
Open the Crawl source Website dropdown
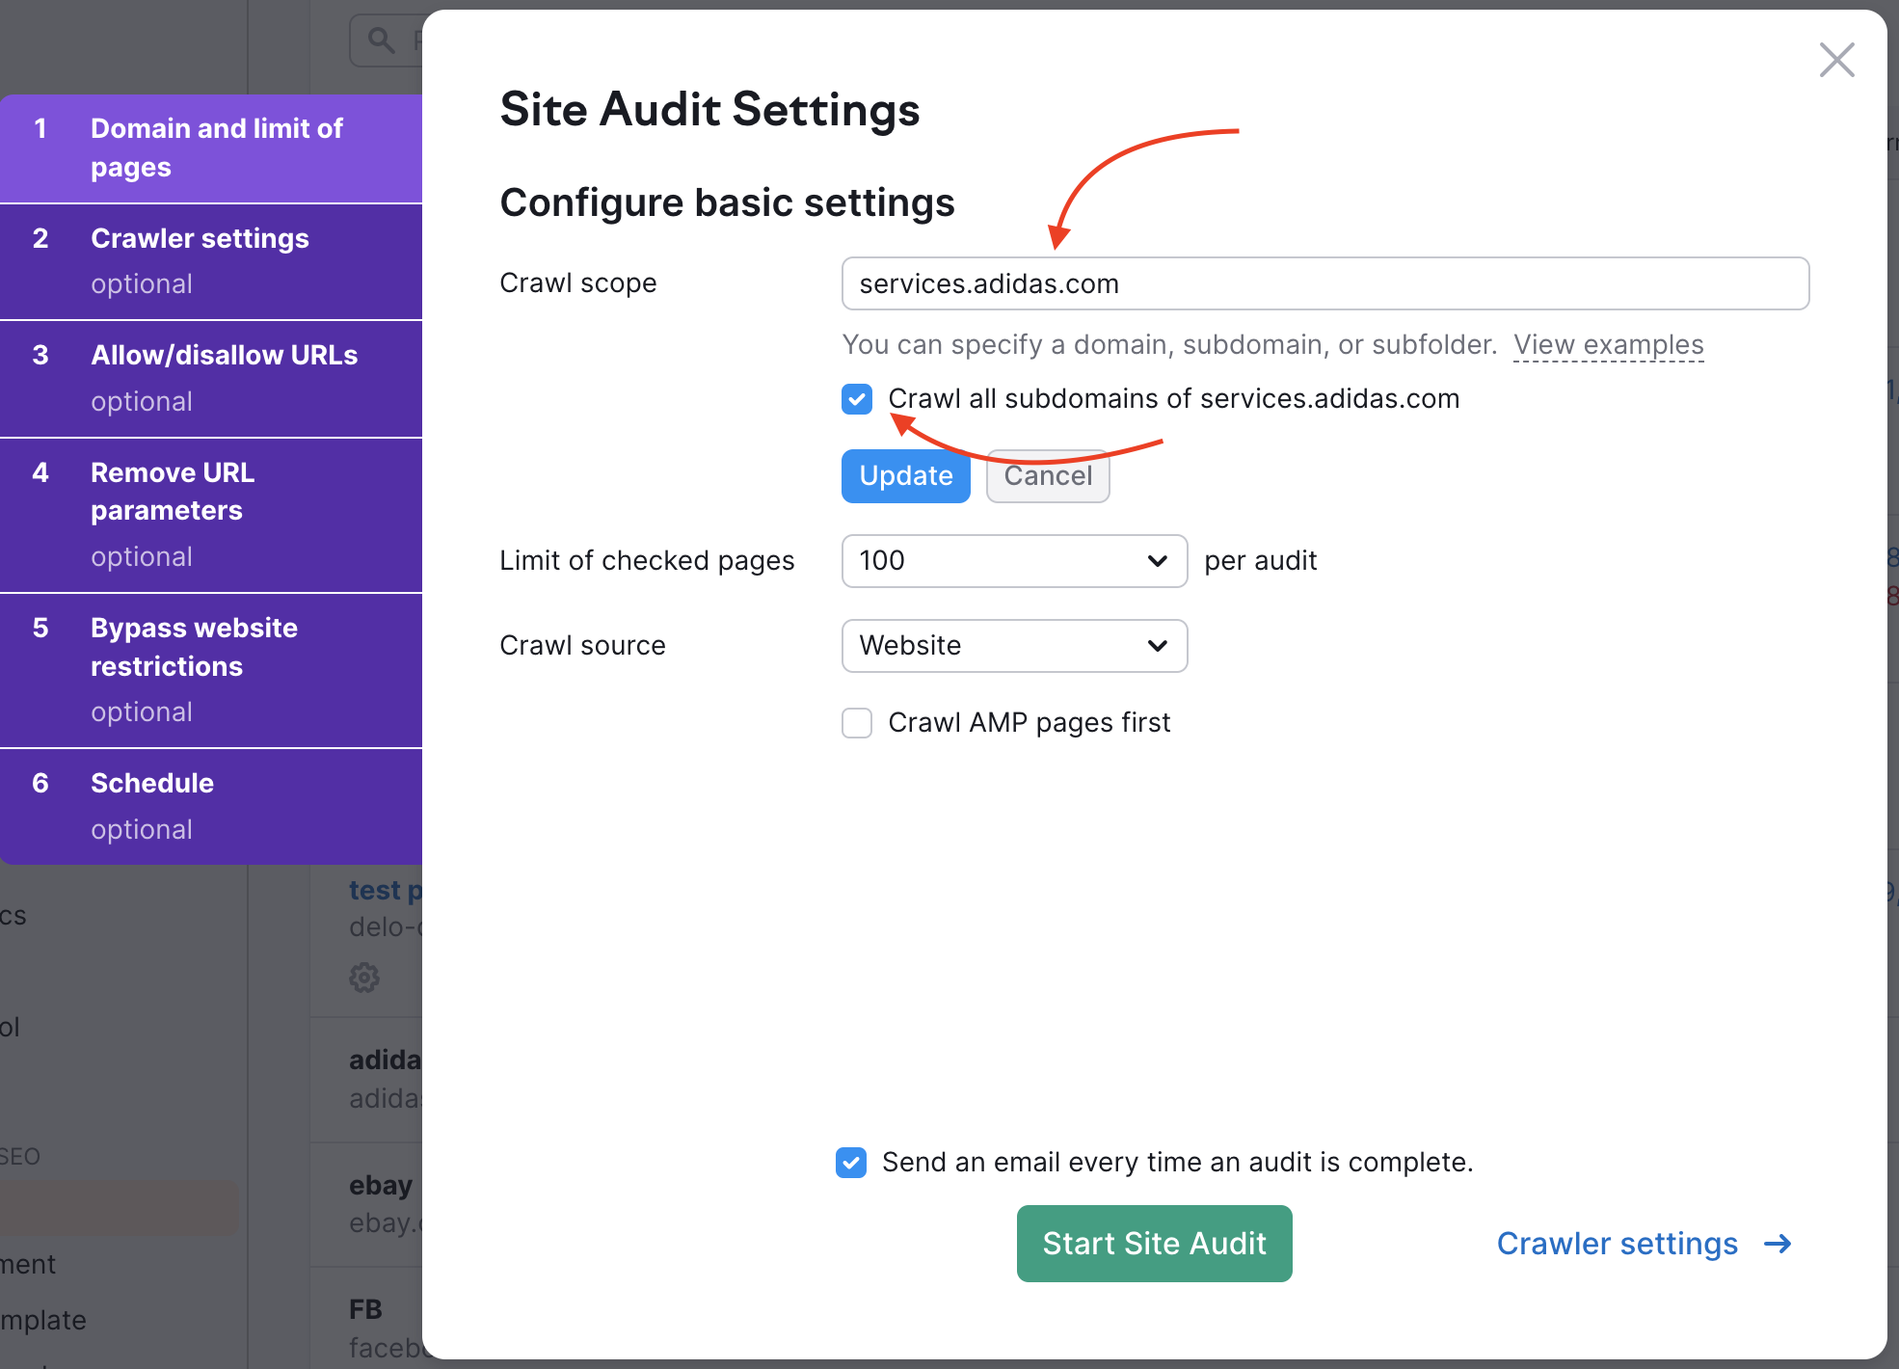pyautogui.click(x=1014, y=645)
